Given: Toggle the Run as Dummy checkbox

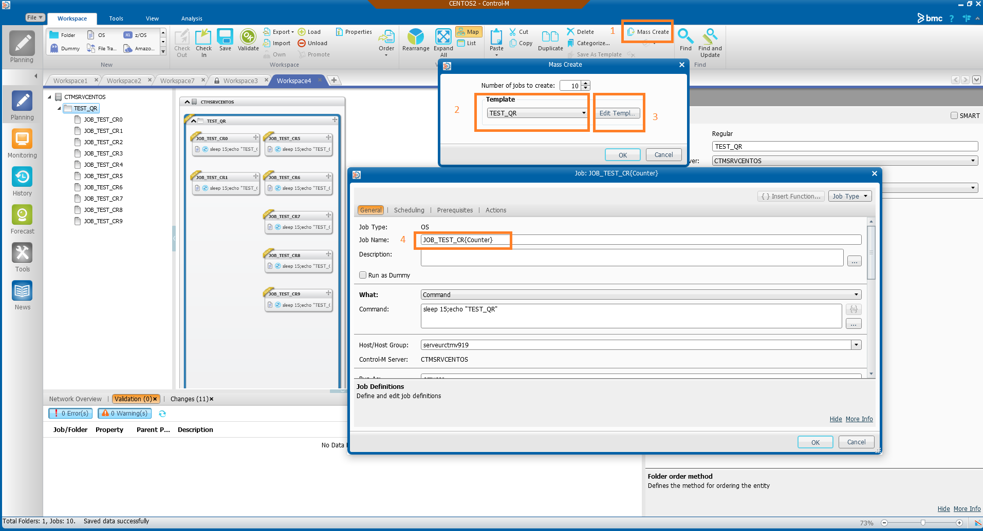Looking at the screenshot, I should pos(363,275).
